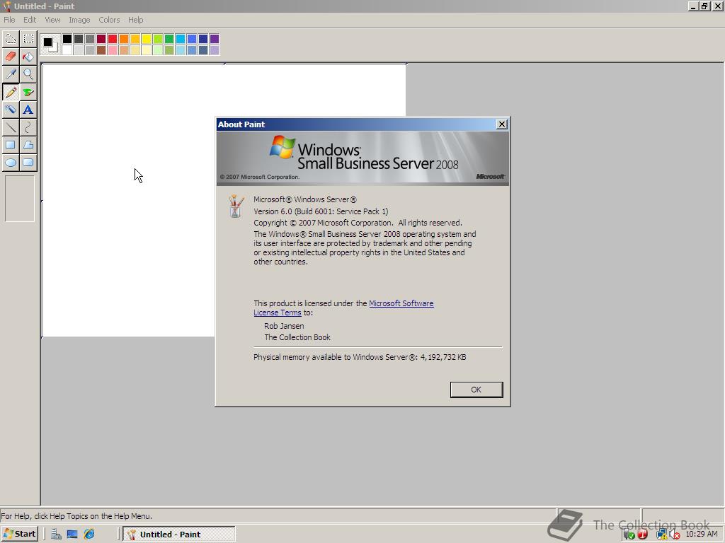
Task: Click the Server Manager quick launch icon
Action: 56,535
